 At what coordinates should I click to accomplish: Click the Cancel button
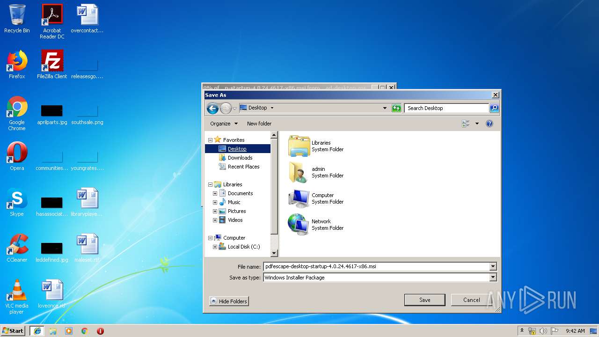click(471, 300)
